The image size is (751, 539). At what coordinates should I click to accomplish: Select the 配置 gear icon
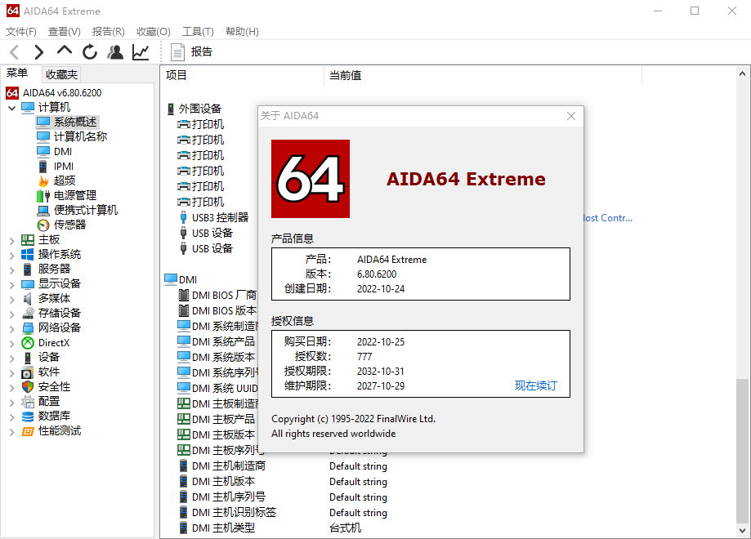28,402
